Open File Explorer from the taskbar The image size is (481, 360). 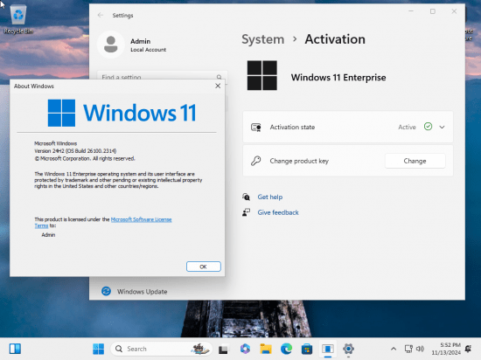(266, 349)
